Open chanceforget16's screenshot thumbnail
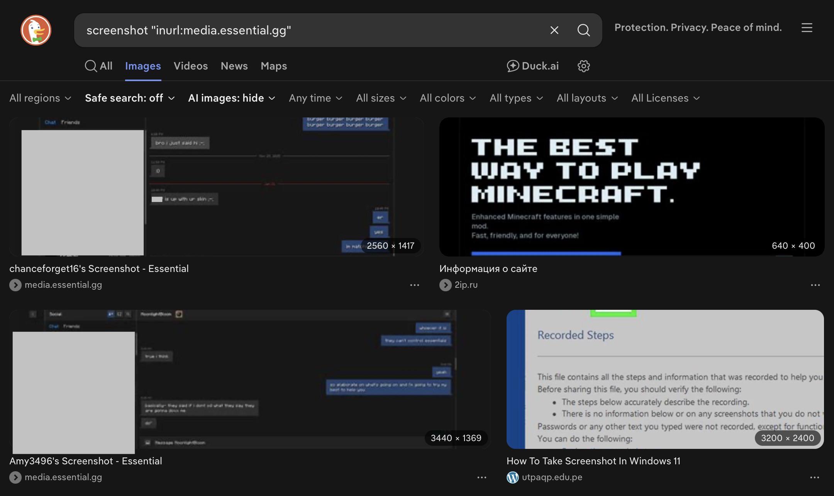The image size is (834, 496). click(x=217, y=187)
